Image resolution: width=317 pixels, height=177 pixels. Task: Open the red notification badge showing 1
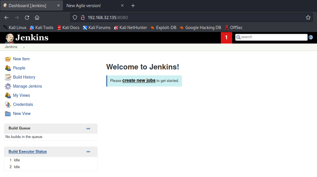(226, 38)
